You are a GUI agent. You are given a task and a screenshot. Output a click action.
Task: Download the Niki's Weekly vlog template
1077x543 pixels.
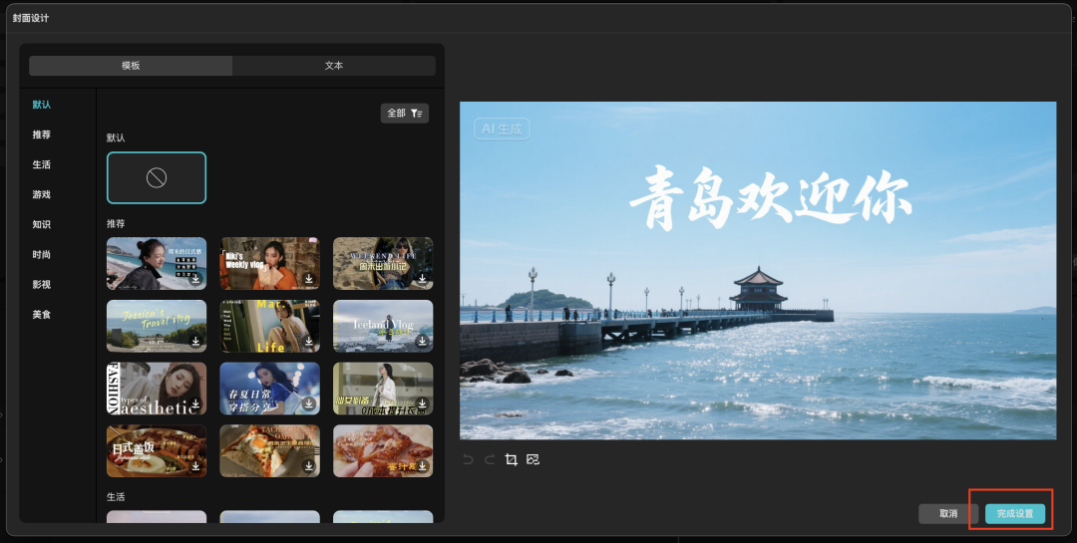click(309, 279)
